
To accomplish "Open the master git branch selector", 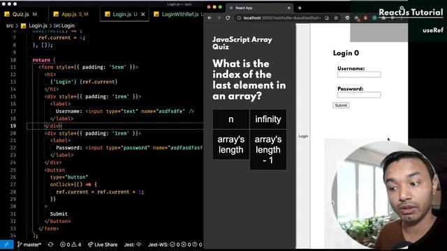I will [29, 245].
